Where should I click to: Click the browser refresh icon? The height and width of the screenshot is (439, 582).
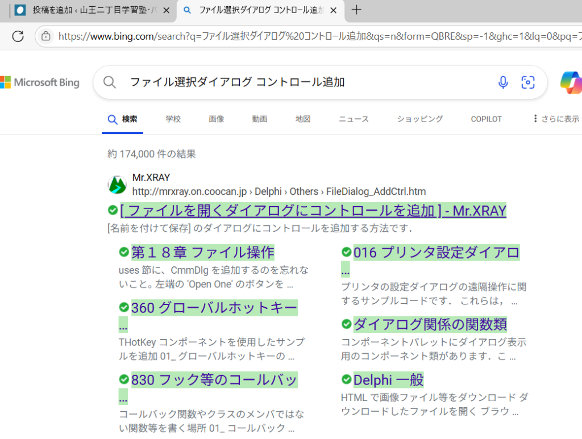[x=18, y=36]
